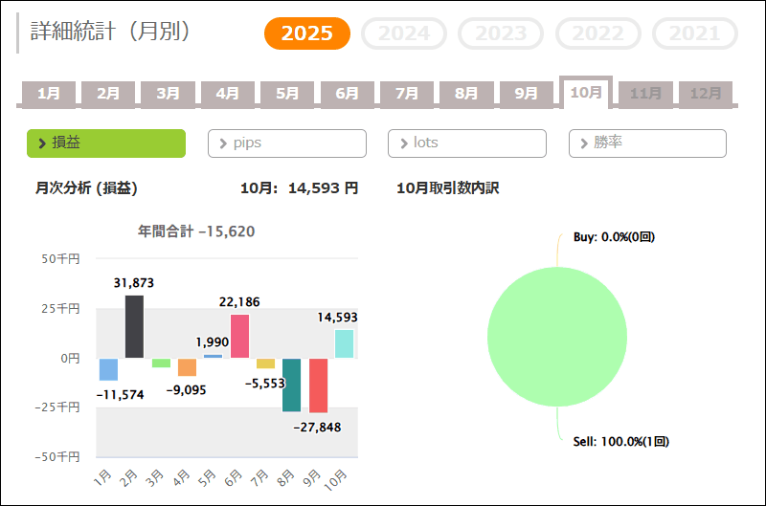The height and width of the screenshot is (506, 766).
Task: Open the 1月 month tab
Action: pyautogui.click(x=49, y=94)
